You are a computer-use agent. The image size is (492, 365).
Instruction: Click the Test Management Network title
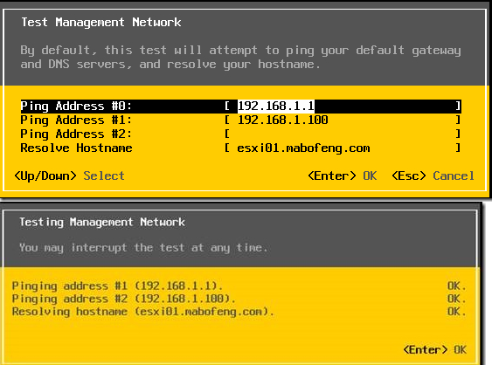(101, 22)
